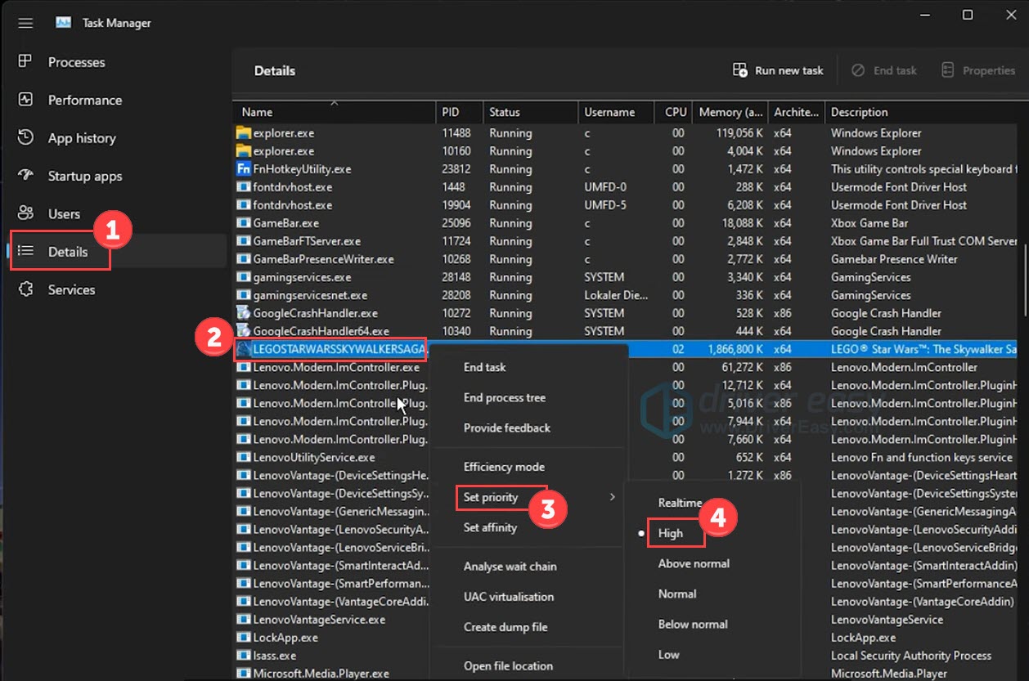Click the folder icon of explorer.exe PID 11488
The width and height of the screenshot is (1029, 681).
[x=243, y=132]
